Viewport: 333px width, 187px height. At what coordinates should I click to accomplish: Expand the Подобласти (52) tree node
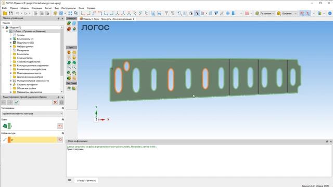coord(10,43)
